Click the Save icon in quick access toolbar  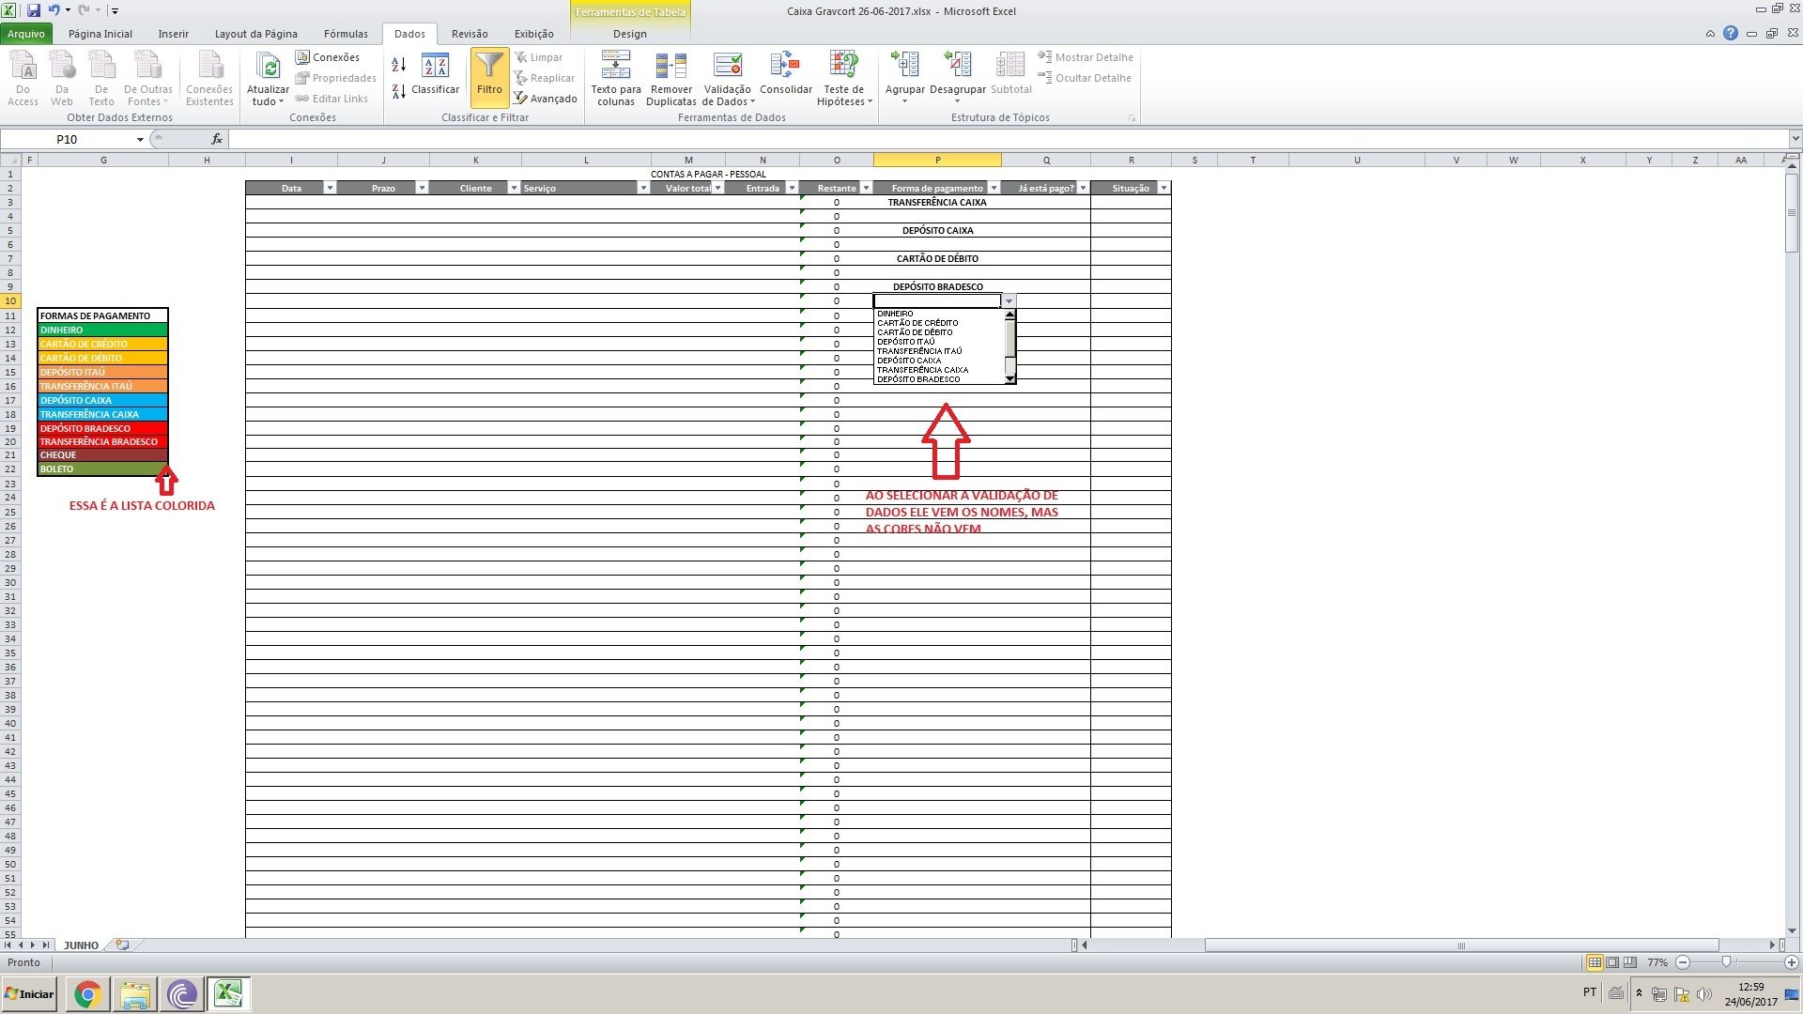click(x=34, y=10)
